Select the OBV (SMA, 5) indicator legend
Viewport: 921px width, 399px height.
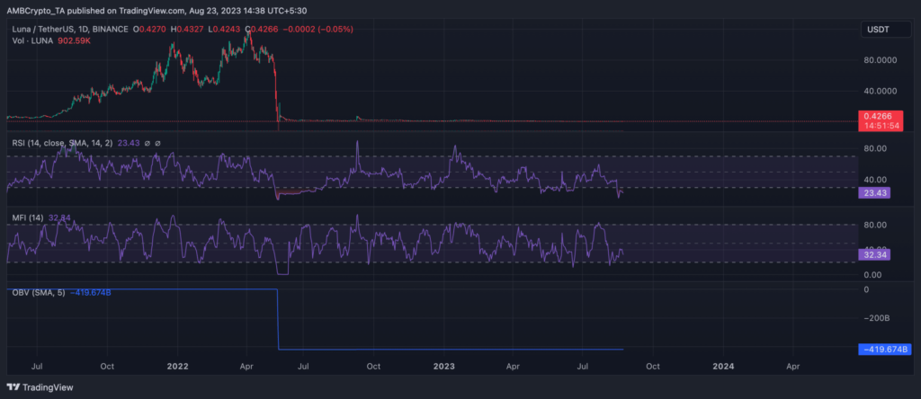[38, 291]
